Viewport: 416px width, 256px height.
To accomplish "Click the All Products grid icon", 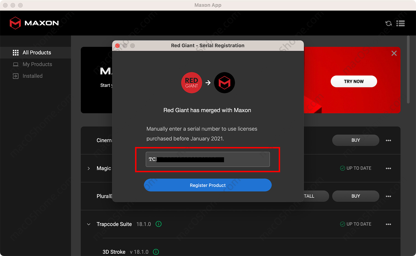I will pyautogui.click(x=16, y=52).
